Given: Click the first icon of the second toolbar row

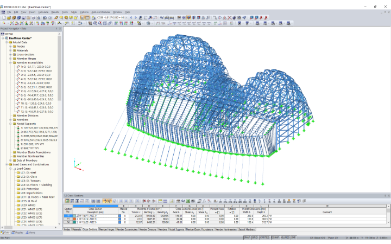Looking at the screenshot, I should coord(4,23).
